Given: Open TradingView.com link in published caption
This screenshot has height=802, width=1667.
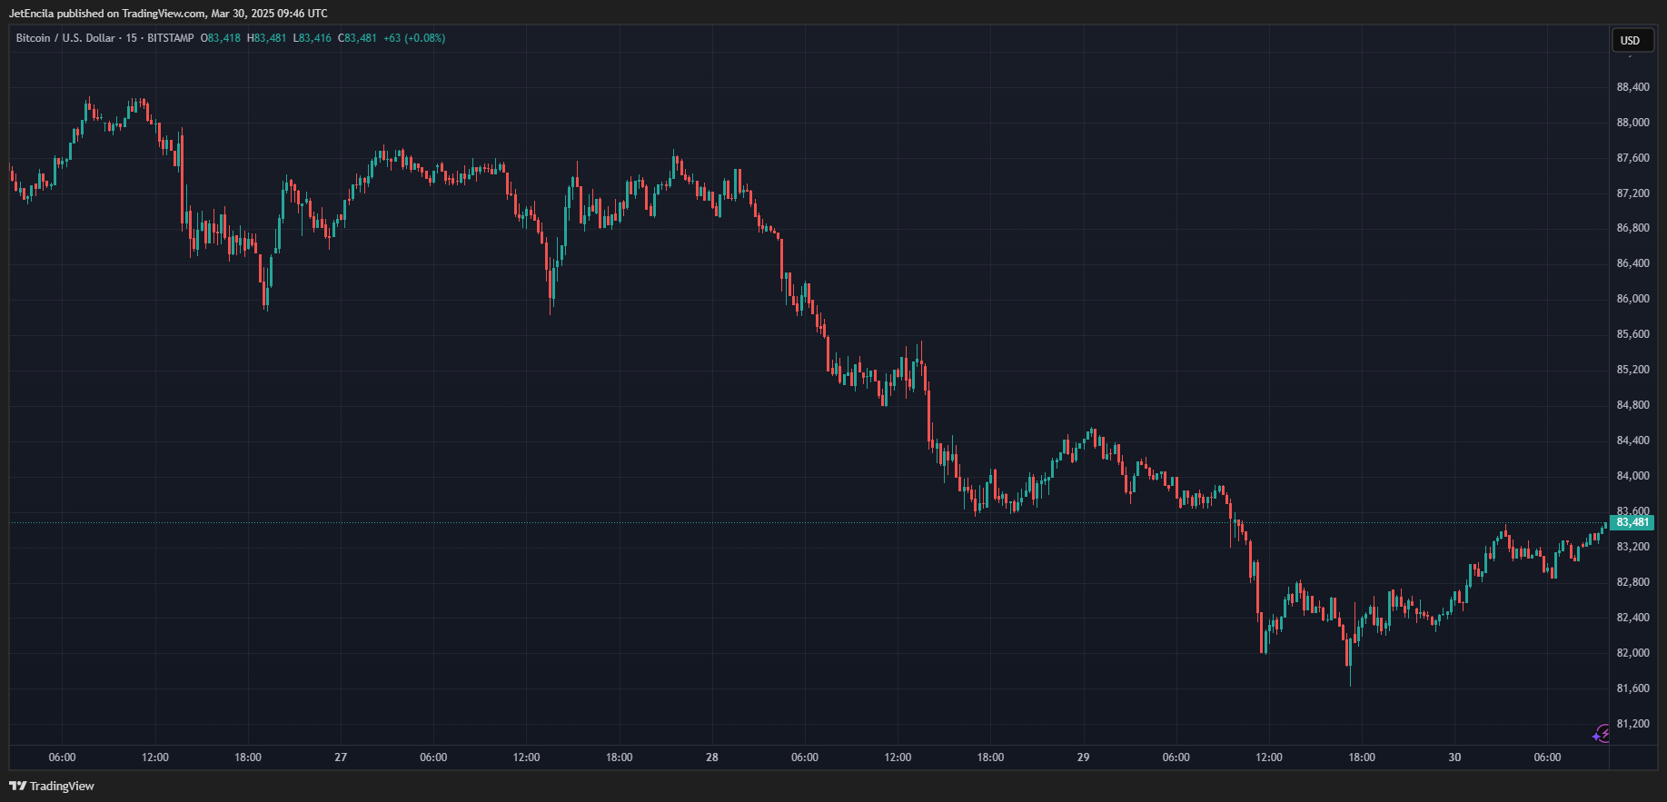Looking at the screenshot, I should (164, 14).
